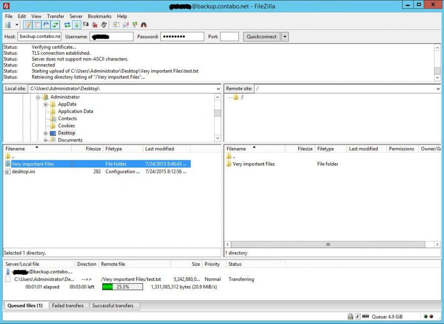Image resolution: width=444 pixels, height=324 pixels.
Task: Sort local list by Last modified column
Action: (x=166, y=149)
